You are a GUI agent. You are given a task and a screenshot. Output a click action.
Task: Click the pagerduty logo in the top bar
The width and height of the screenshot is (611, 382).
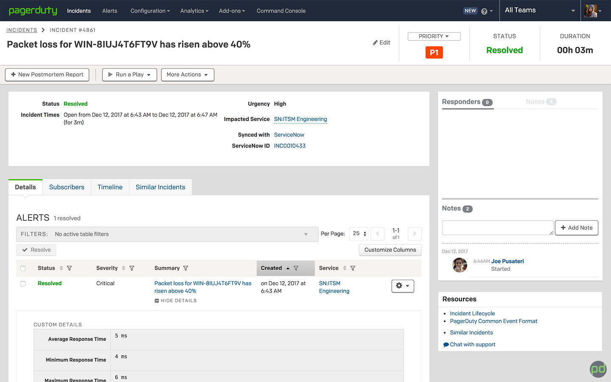click(x=33, y=11)
